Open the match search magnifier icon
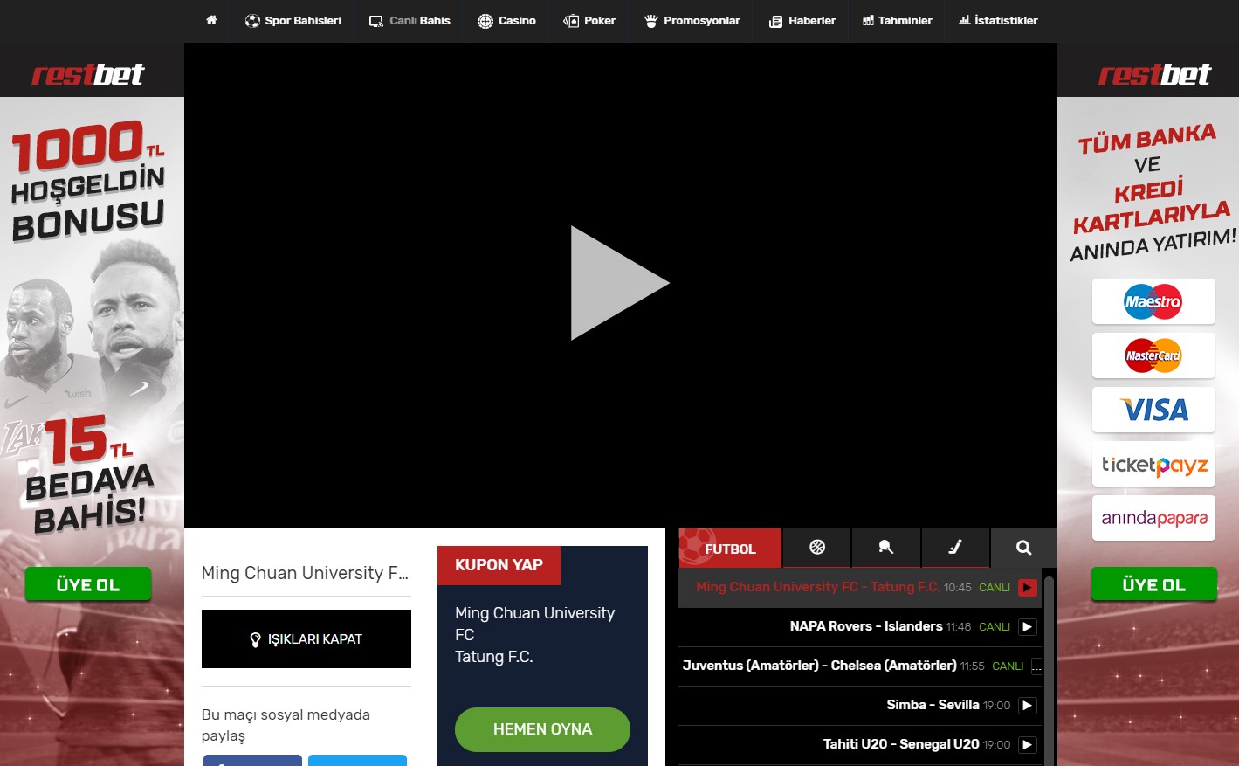This screenshot has height=766, width=1239. click(1023, 548)
